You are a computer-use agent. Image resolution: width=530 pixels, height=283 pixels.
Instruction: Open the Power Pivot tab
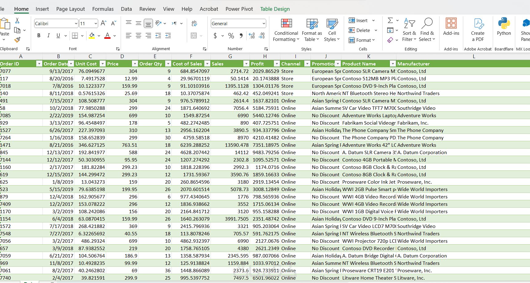click(x=239, y=9)
